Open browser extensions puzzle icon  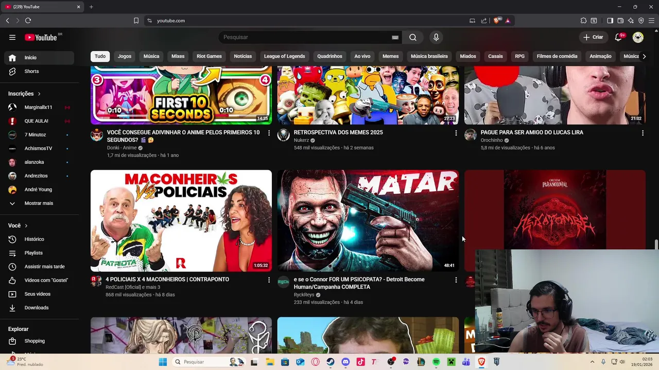point(583,21)
